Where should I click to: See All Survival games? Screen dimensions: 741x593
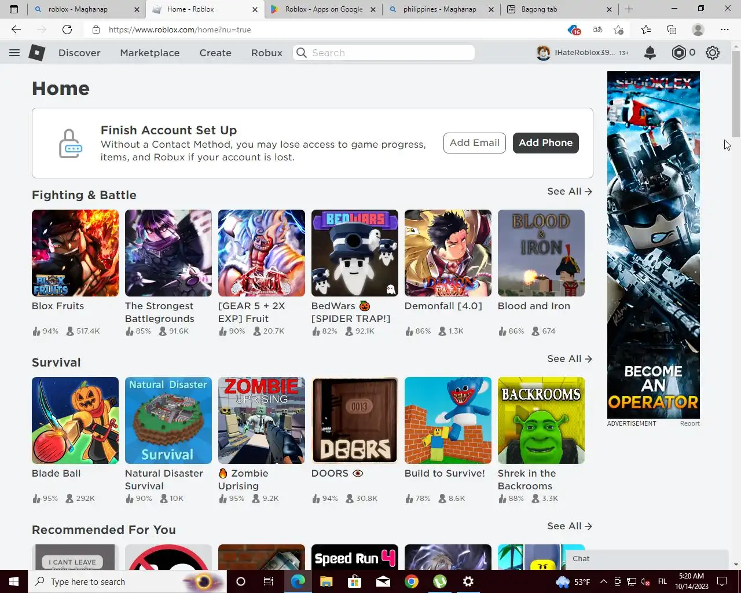click(x=570, y=358)
